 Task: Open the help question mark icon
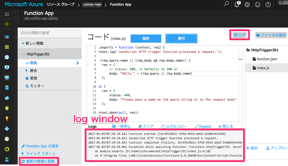coord(268,5)
